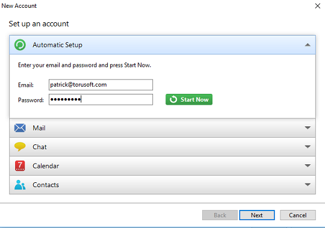Click the yellow Chat bubble icon
Image resolution: width=325 pixels, height=228 pixels.
coord(20,147)
